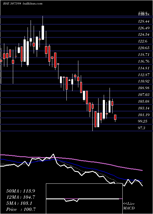Image resolution: width=153 pixels, height=214 pixels.
Task: Click the 99.25 price axis label
Action: pos(143,121)
